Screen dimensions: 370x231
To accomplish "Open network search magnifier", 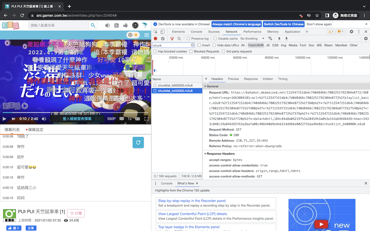I will pyautogui.click(x=179, y=38).
